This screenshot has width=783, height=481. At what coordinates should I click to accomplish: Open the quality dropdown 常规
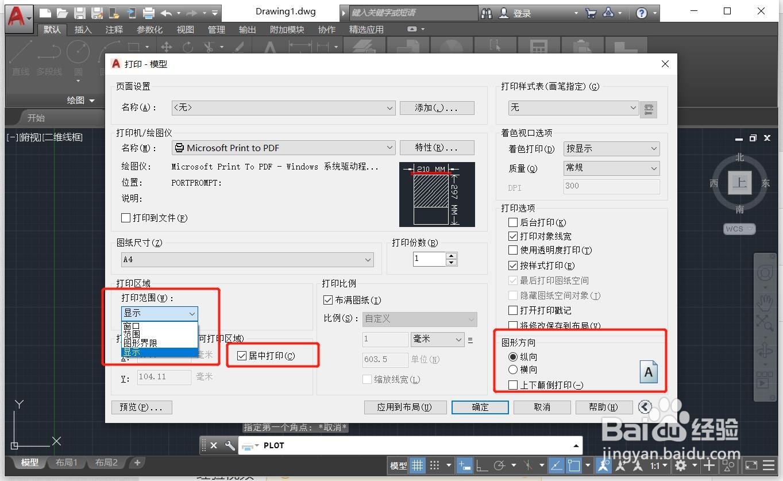click(x=612, y=168)
